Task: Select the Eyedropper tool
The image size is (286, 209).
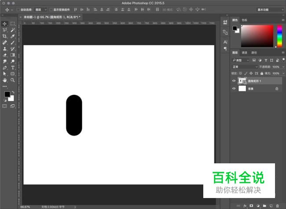Action: coord(13,36)
